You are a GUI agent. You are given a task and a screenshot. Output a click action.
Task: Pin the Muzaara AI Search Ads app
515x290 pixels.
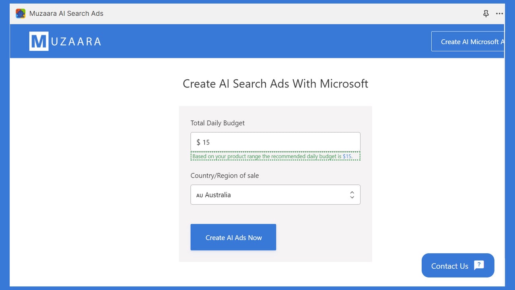pyautogui.click(x=486, y=13)
